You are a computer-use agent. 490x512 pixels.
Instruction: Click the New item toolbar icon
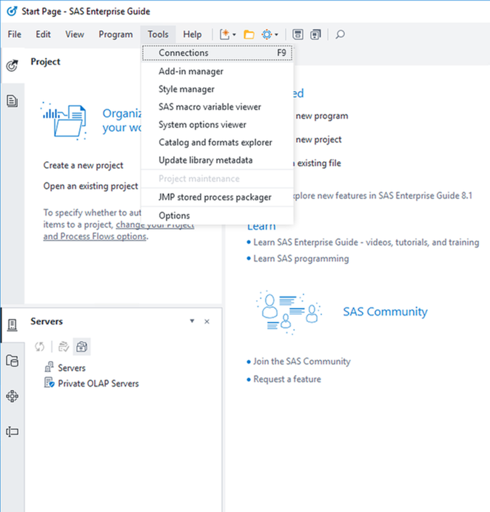click(x=225, y=34)
